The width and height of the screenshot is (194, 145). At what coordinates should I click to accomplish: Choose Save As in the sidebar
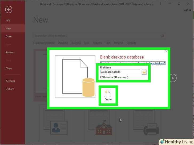[10, 52]
